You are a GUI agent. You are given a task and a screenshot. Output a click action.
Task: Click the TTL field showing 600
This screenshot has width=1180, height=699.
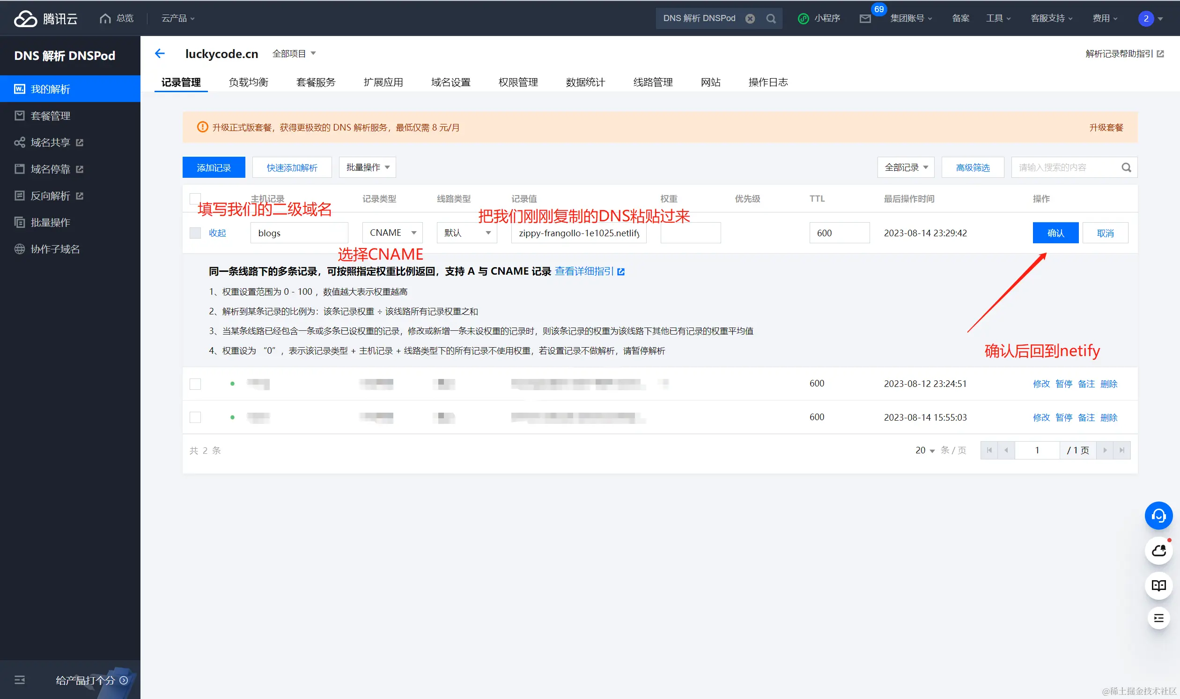(840, 233)
